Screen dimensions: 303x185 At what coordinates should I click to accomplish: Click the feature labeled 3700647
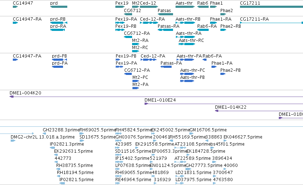pyautogui.click(x=223, y=173)
